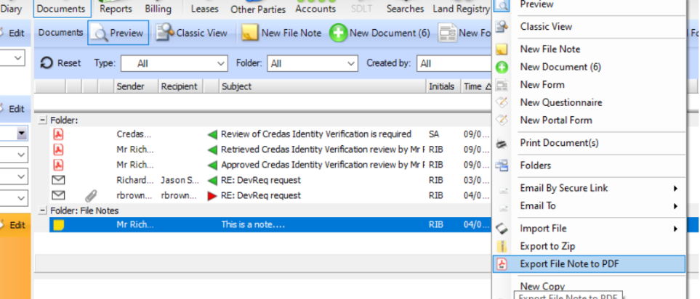Sort by the Subject column header
Screen dimensions: 700x299
tap(323, 86)
